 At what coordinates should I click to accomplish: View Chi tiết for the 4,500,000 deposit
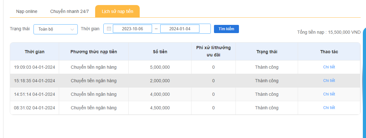click(329, 108)
